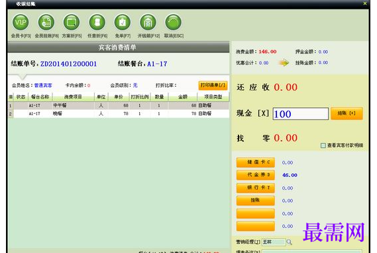This screenshot has width=377, height=253.
Task: Click the 宾客消费清单 title bar
Action: (x=119, y=48)
